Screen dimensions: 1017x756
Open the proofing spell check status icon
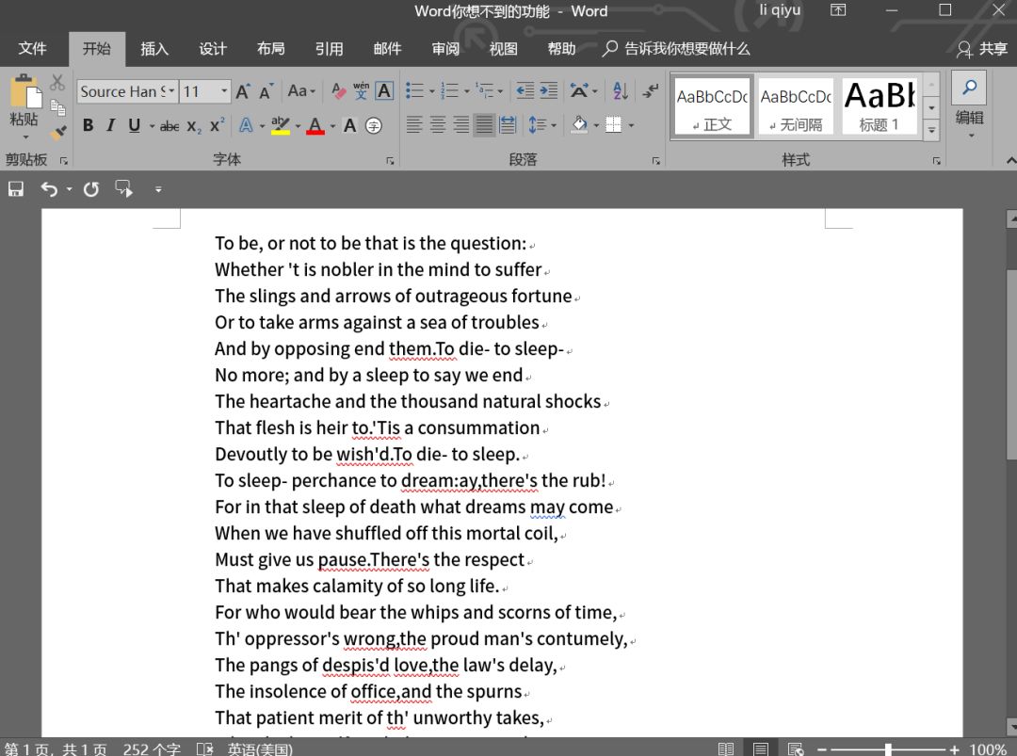[205, 748]
